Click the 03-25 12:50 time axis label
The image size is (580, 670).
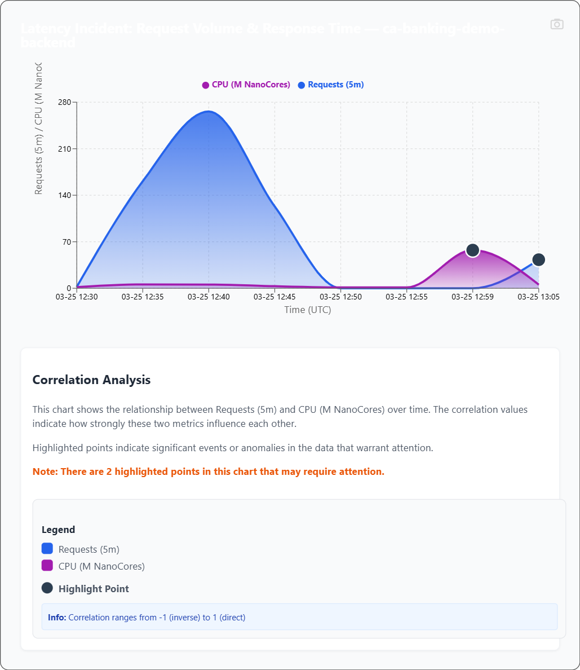[x=340, y=297]
